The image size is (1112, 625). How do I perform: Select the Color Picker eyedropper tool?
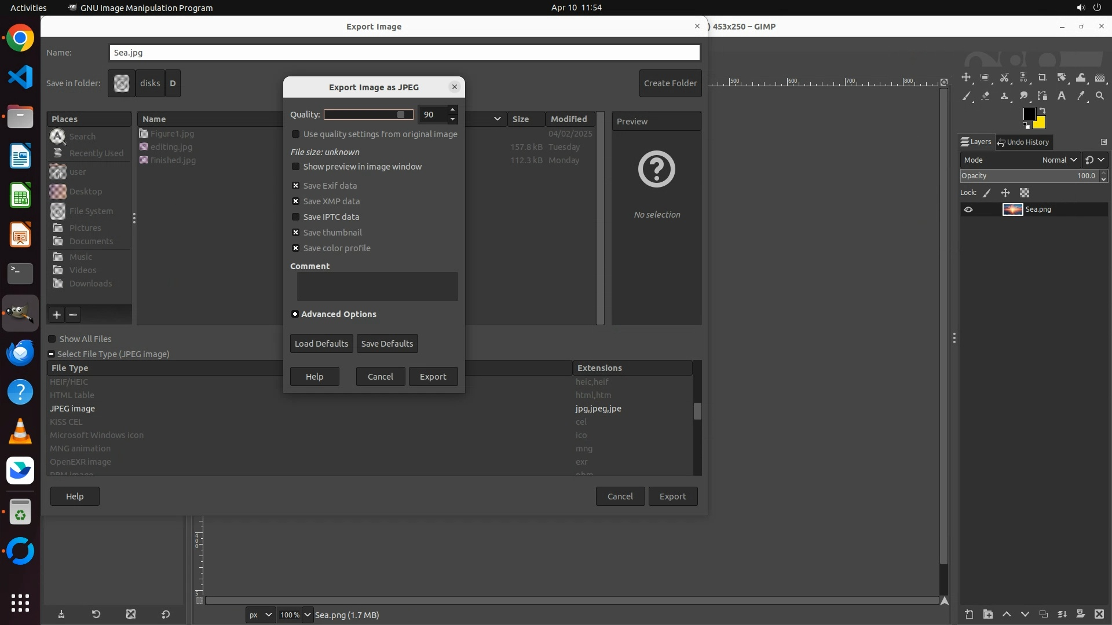coord(1081,96)
